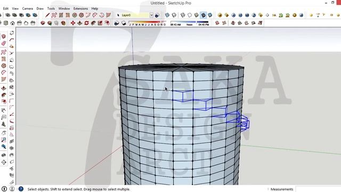This screenshot has height=192, width=341.
Task: Click the Measurements input box
Action: 318,189
